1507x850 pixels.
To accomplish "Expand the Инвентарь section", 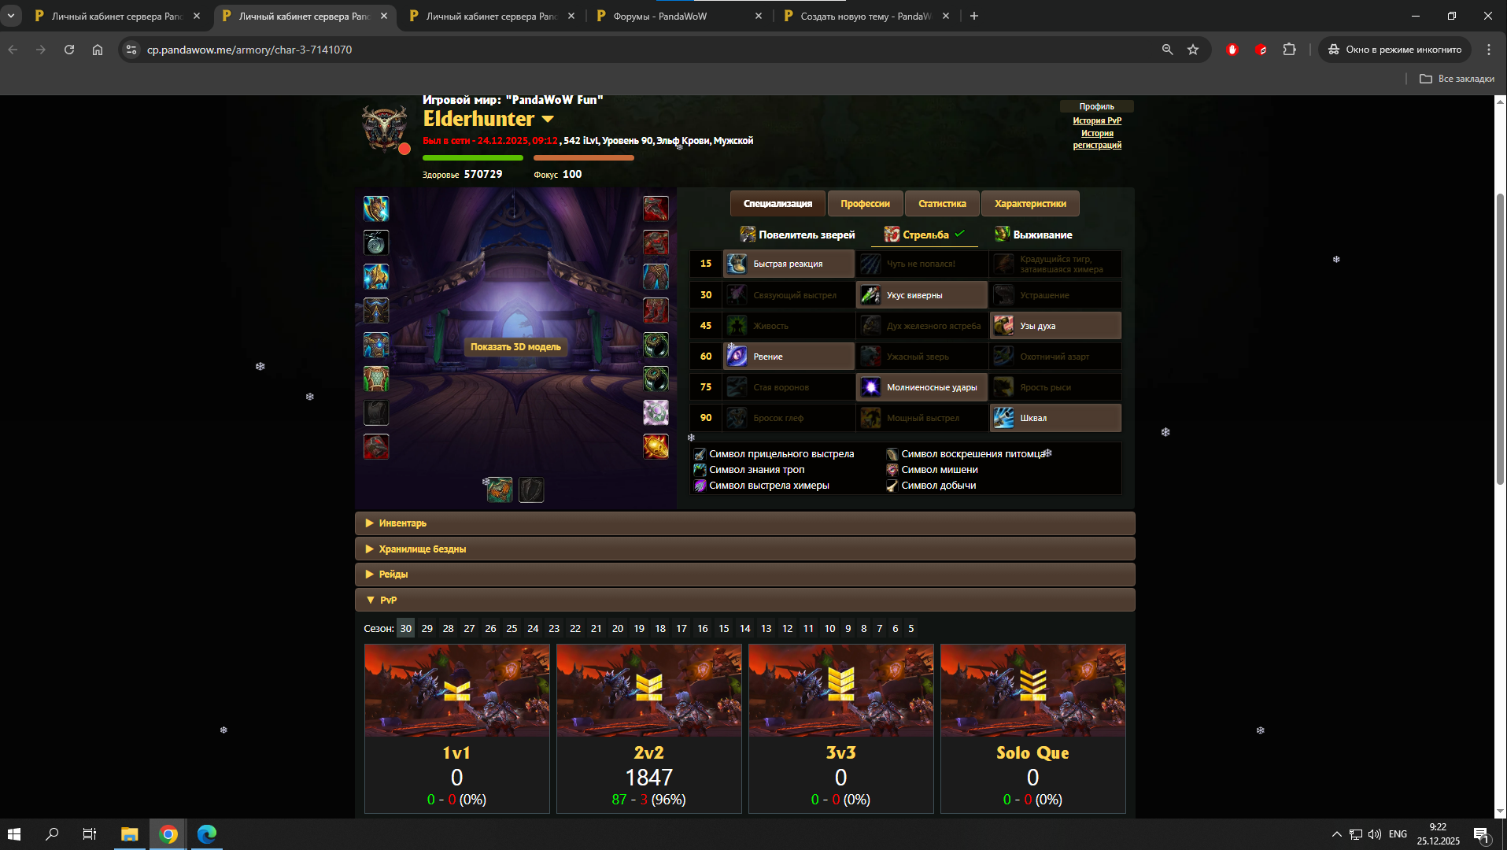I will coord(402,523).
